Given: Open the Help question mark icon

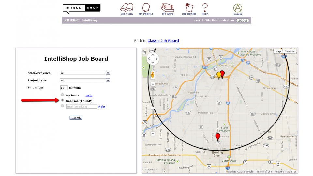Looking at the screenshot, I should click(x=205, y=8).
